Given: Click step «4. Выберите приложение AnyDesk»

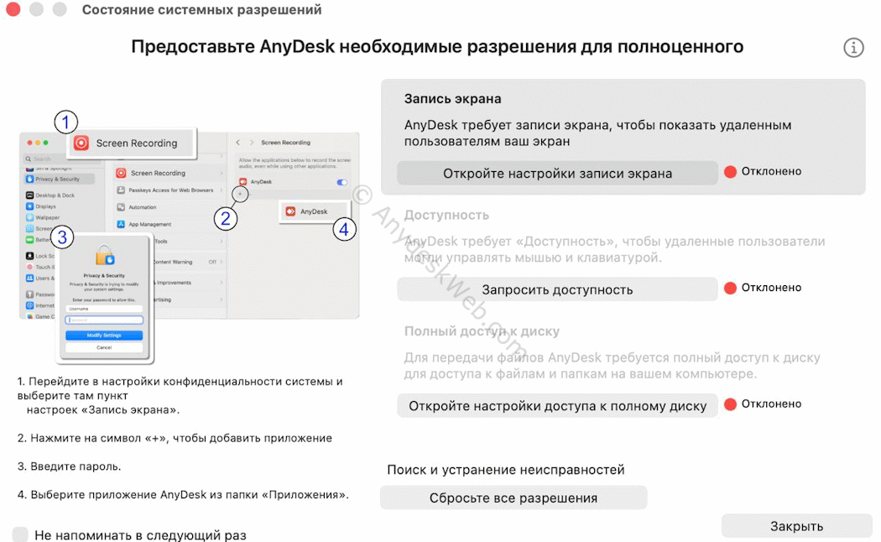Looking at the screenshot, I should (183, 495).
